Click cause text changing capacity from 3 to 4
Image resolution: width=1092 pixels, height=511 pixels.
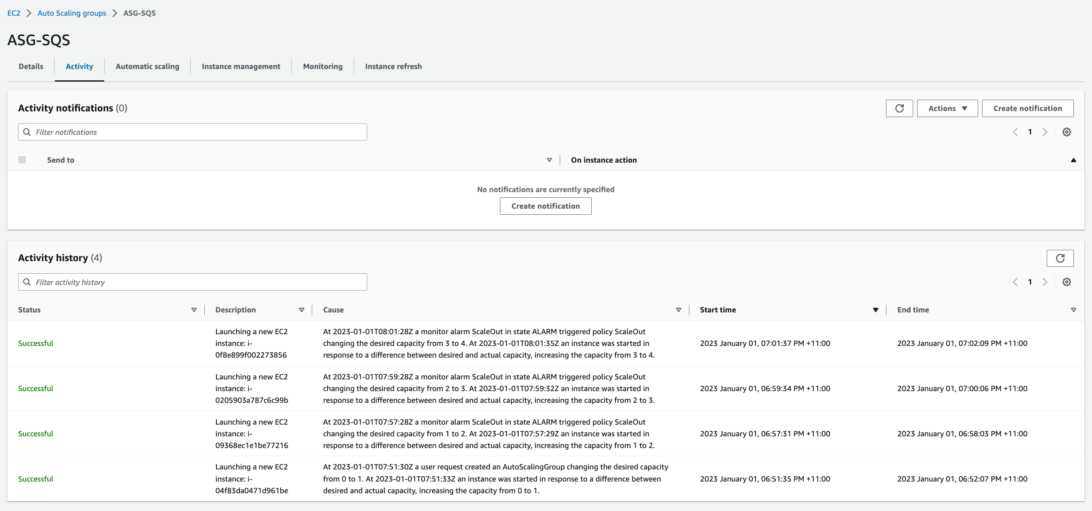coord(489,343)
